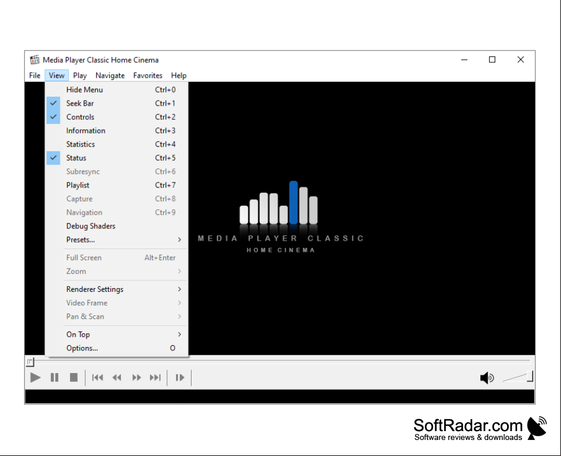
Task: Toggle the Playlist panel
Action: click(x=117, y=185)
